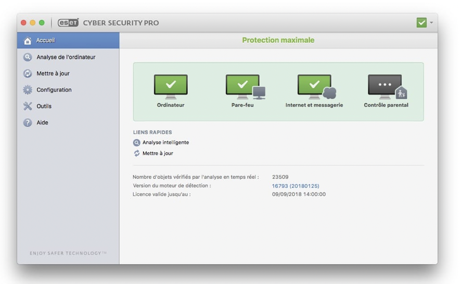Image resolution: width=461 pixels, height=284 pixels.
Task: Click the Analyse intelligente magnifier icon
Action: point(137,143)
